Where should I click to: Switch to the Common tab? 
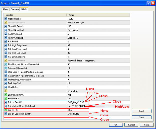[15, 9]
